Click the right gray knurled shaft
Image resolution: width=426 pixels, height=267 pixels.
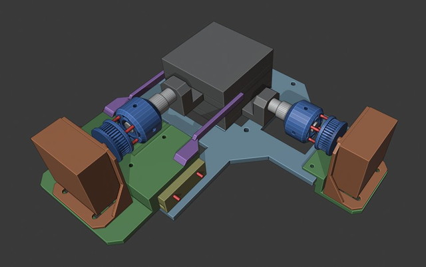tap(278, 108)
